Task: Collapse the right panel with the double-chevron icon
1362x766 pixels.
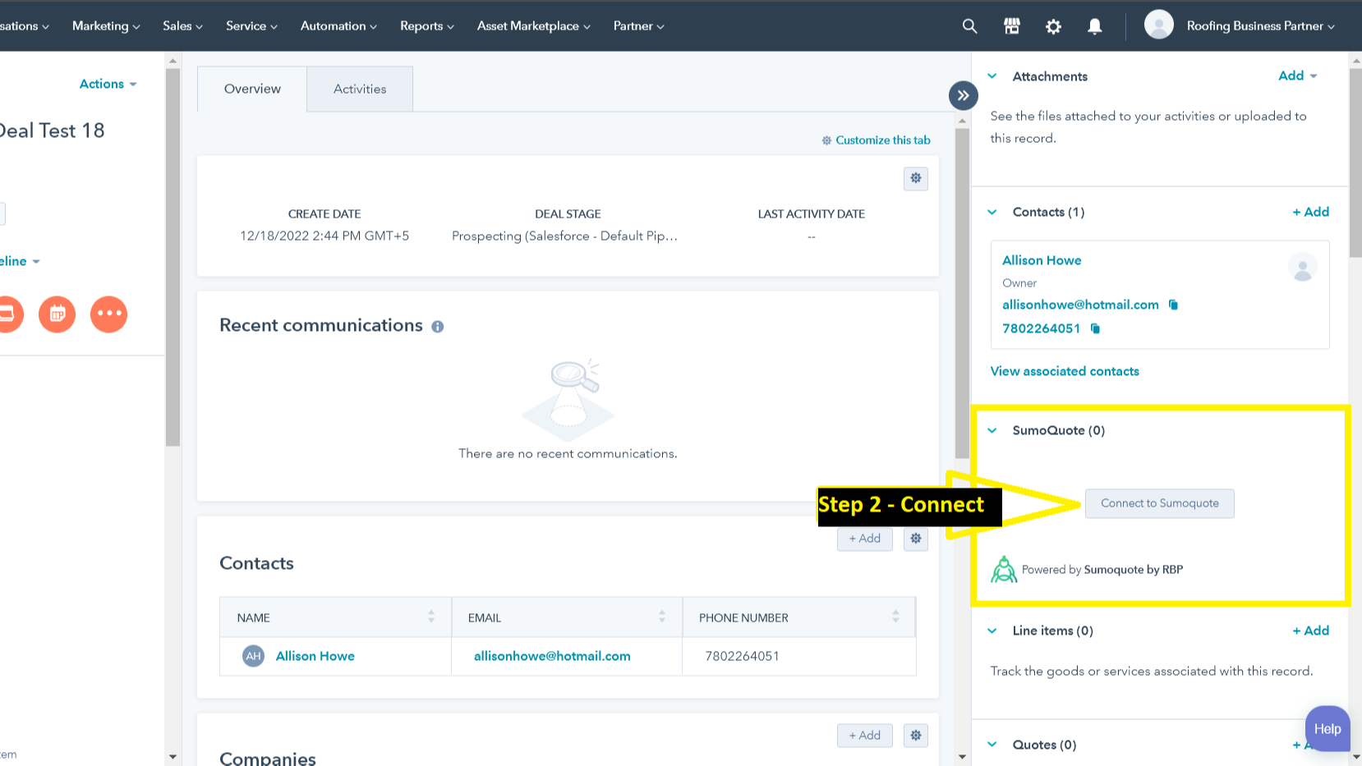Action: click(963, 95)
